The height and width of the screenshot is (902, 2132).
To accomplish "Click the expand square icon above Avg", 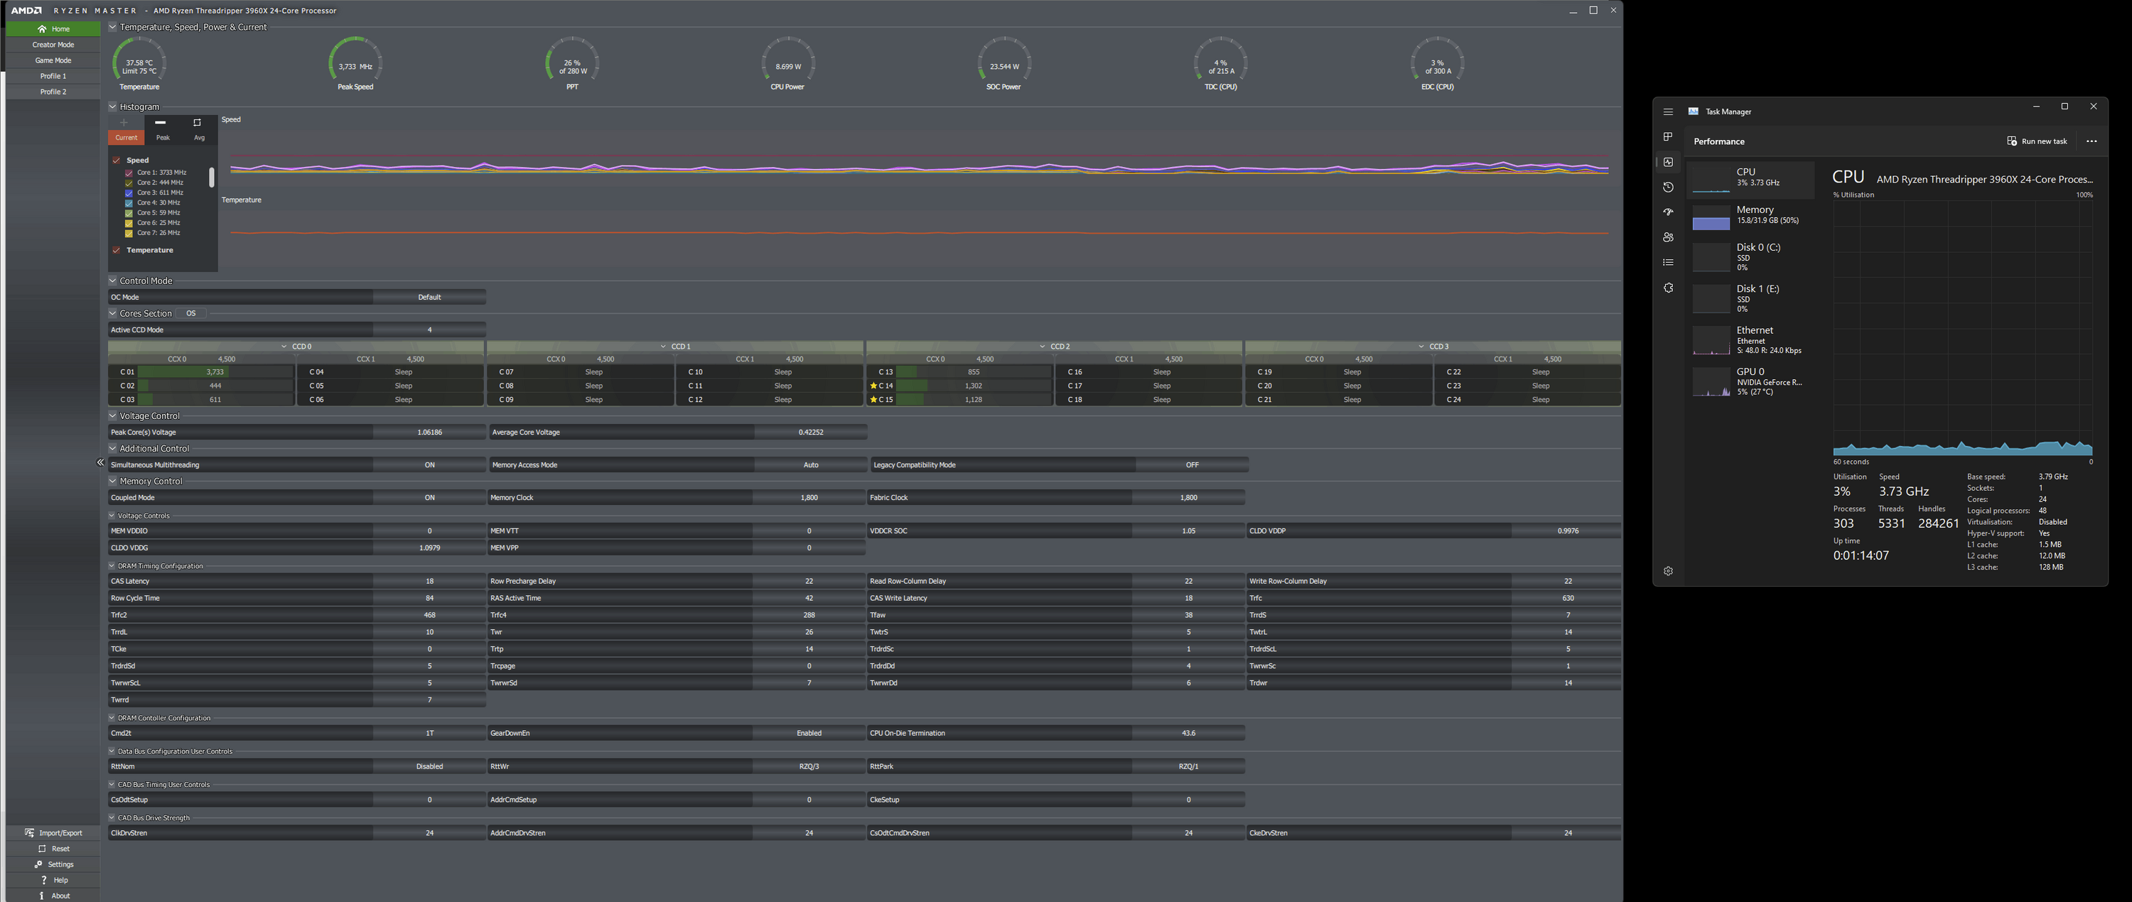I will click(x=197, y=122).
